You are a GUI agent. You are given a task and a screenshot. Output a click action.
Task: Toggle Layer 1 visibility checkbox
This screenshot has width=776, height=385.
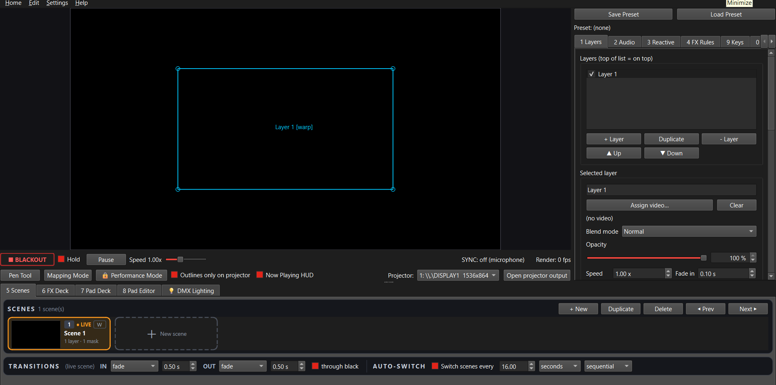click(592, 74)
